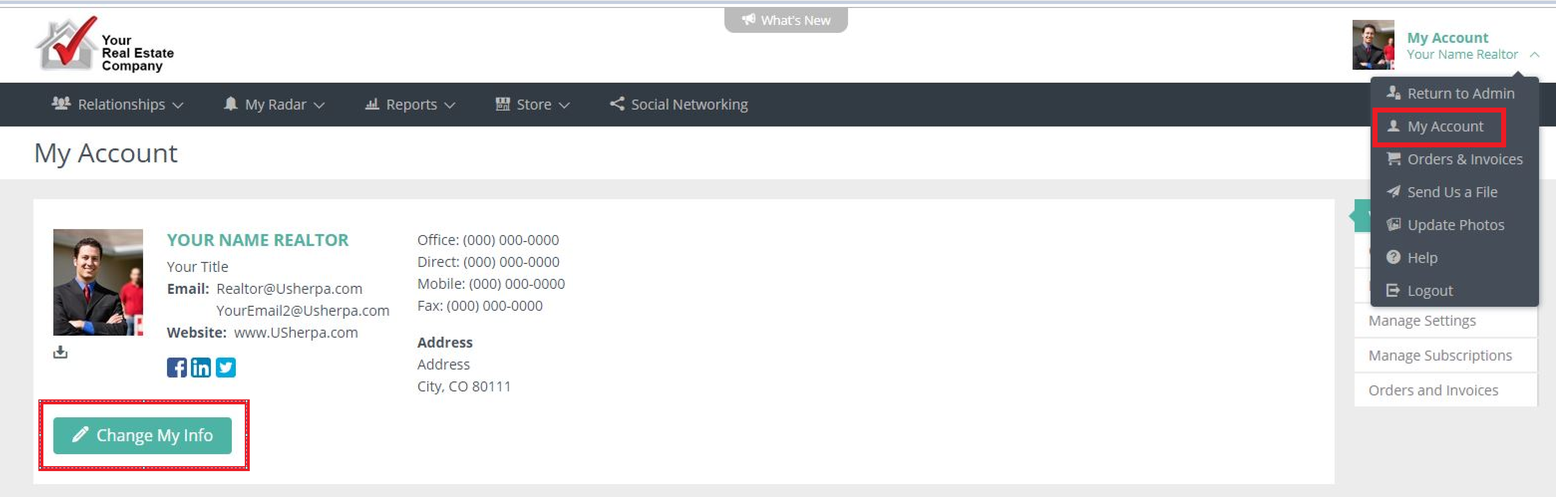Click the Facebook icon
This screenshot has width=1556, height=497.
(176, 368)
